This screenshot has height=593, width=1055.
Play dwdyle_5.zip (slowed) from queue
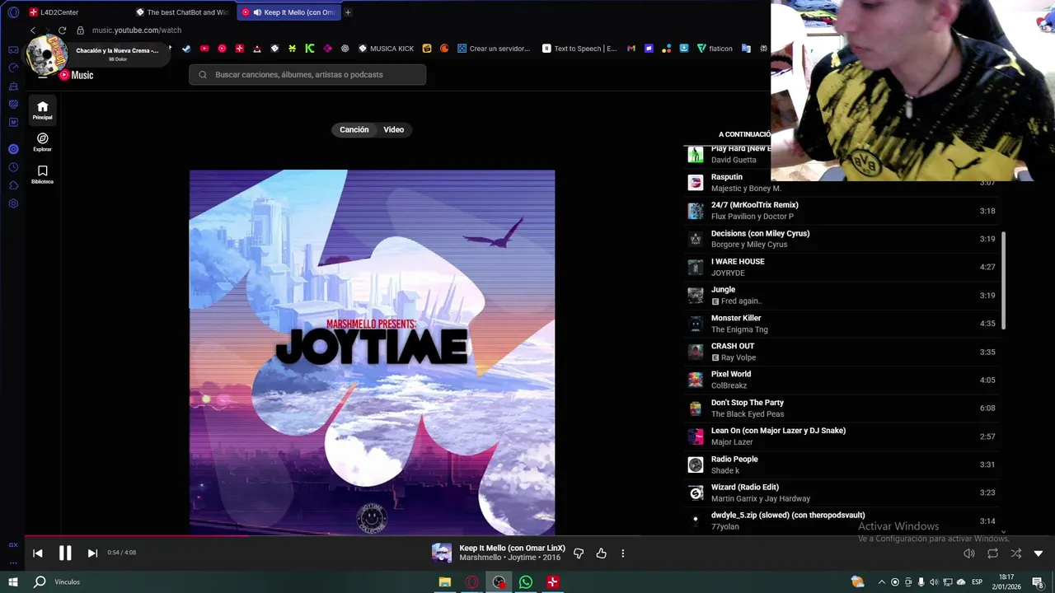(841, 521)
